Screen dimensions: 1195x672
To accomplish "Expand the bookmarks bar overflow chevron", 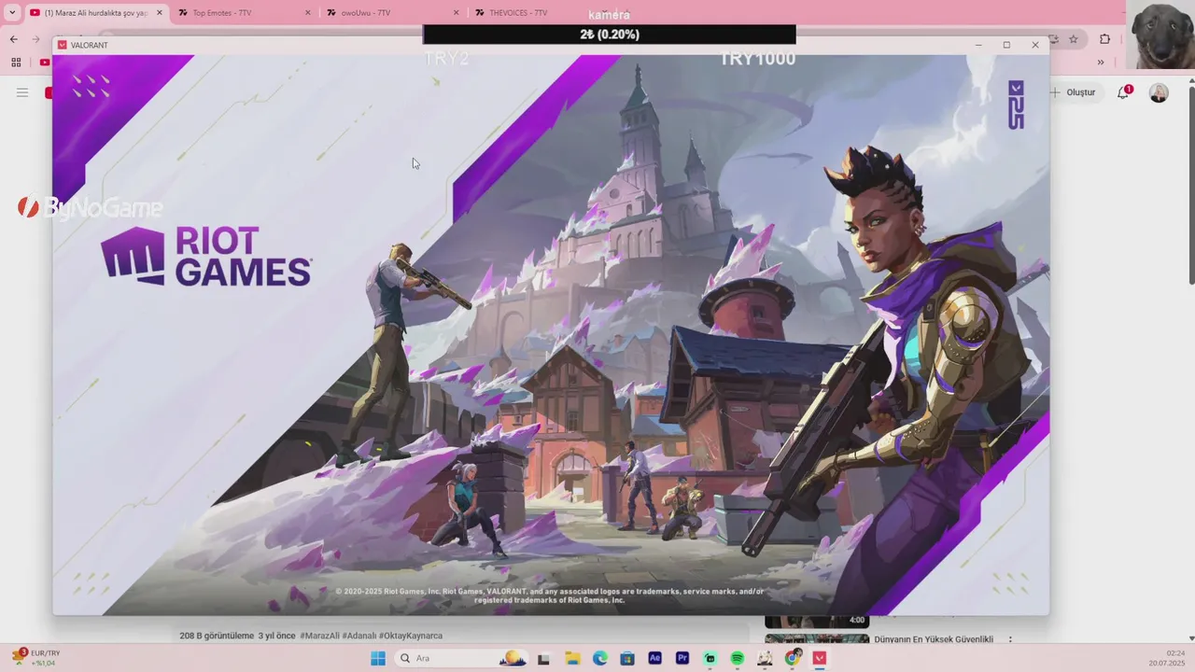I will point(1101,63).
